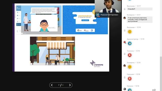162x91 pixels.
Task: Click the message "У нас отличные участники"
Action: tap(139, 20)
